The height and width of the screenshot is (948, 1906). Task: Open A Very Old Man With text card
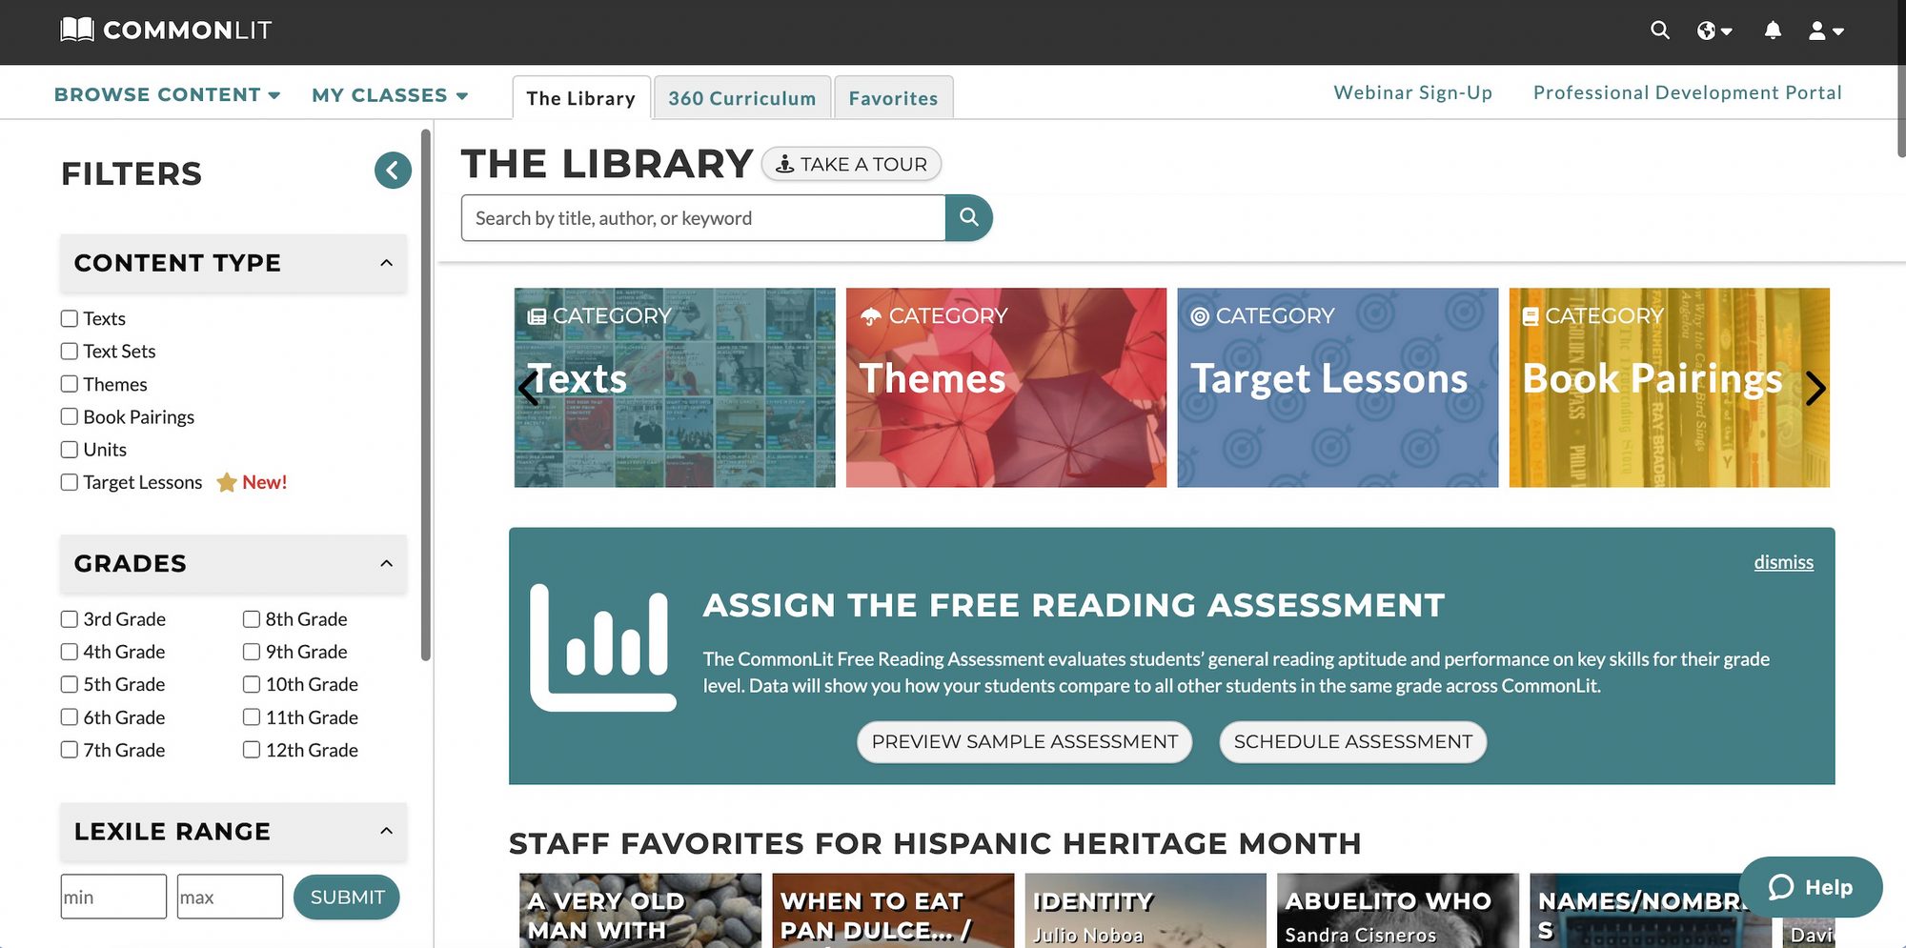(x=640, y=911)
